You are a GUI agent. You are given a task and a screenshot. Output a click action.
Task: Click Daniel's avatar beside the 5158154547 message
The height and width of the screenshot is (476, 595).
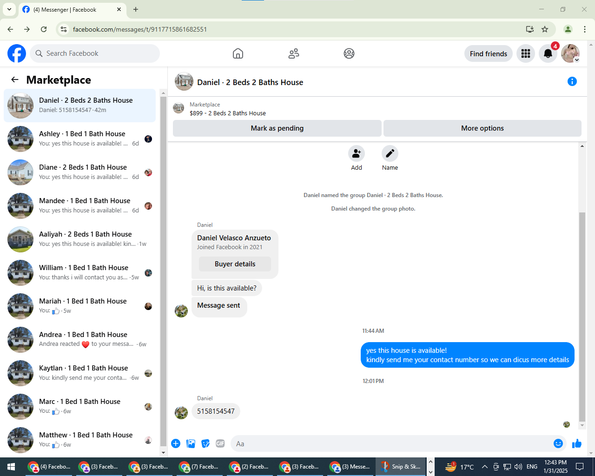[181, 412]
